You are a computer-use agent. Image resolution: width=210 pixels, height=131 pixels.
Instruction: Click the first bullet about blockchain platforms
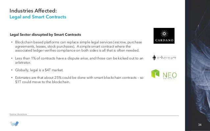78,46
